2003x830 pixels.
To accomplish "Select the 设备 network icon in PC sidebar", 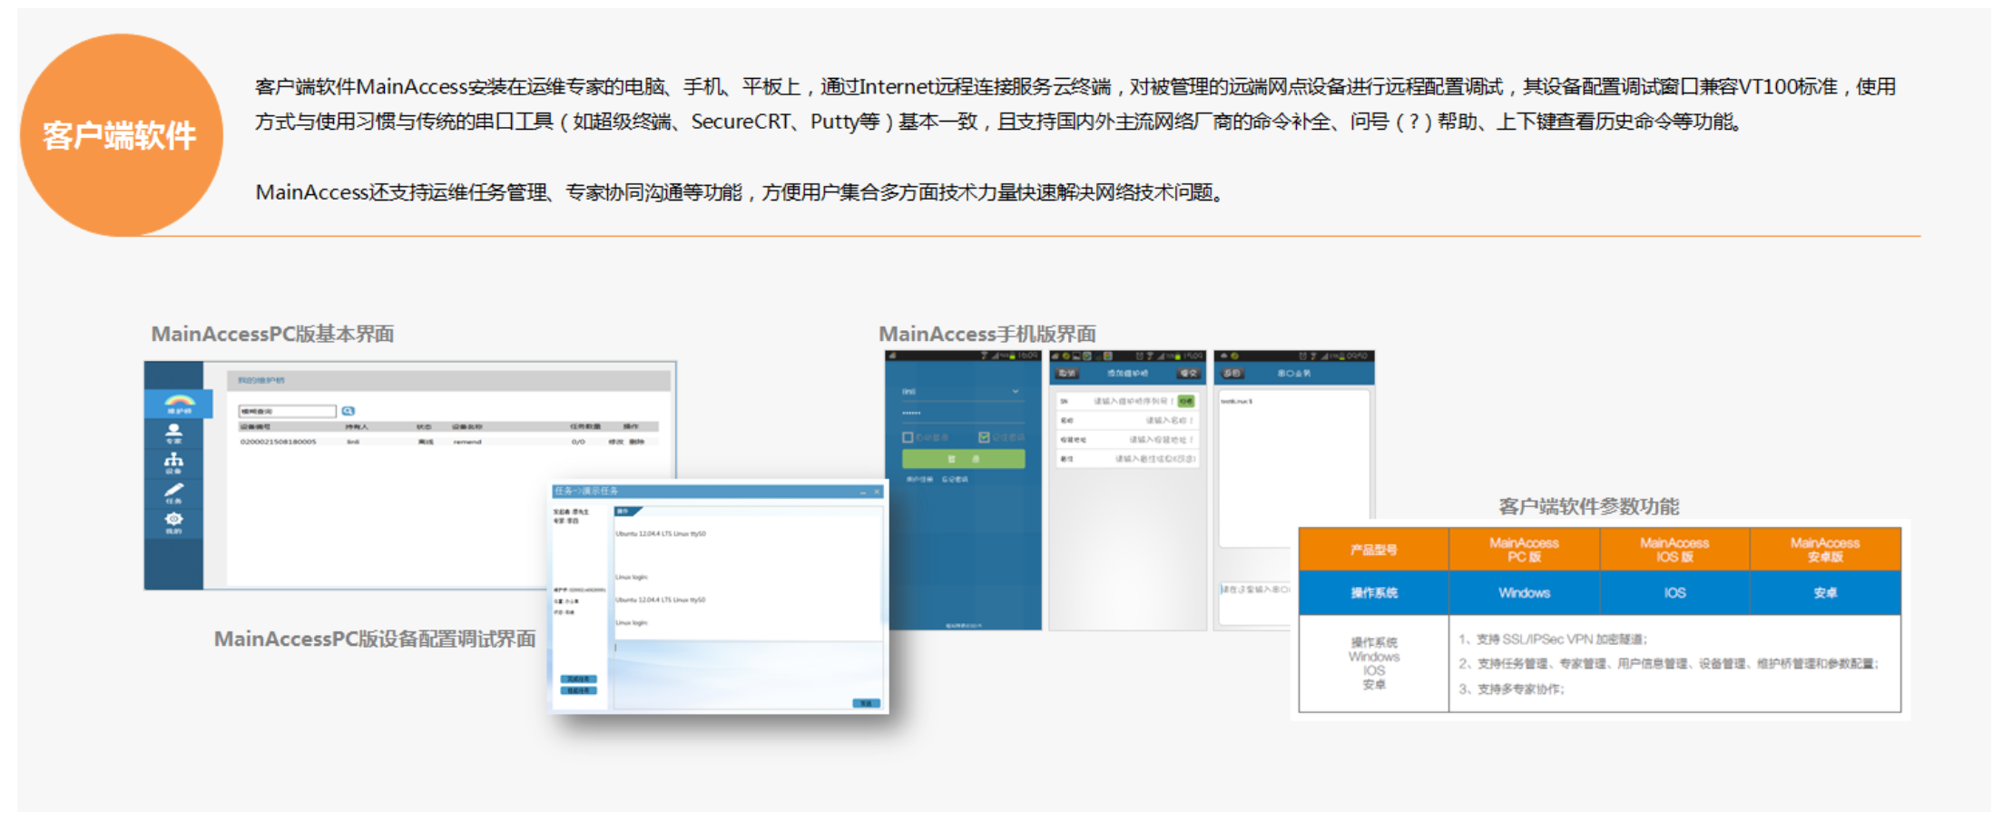I will [x=173, y=464].
